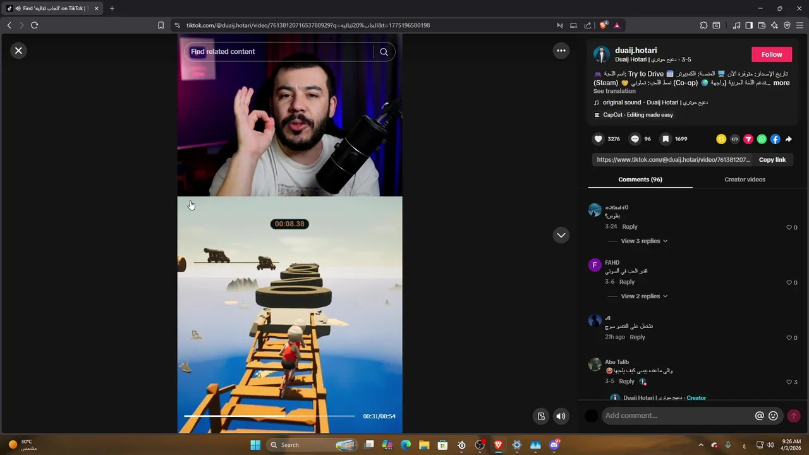Screen dimensions: 809x455
Task: Click the yellow repost icon
Action: pyautogui.click(x=721, y=139)
